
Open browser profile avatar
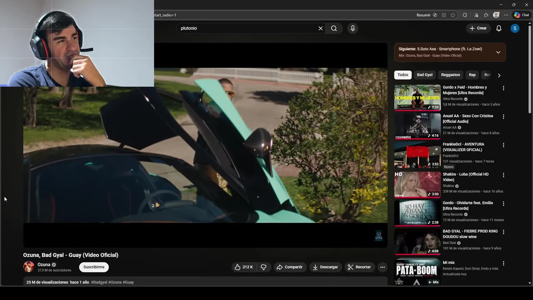pyautogui.click(x=496, y=15)
